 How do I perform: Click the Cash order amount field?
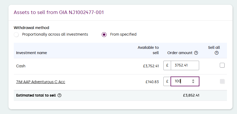coord(185,65)
